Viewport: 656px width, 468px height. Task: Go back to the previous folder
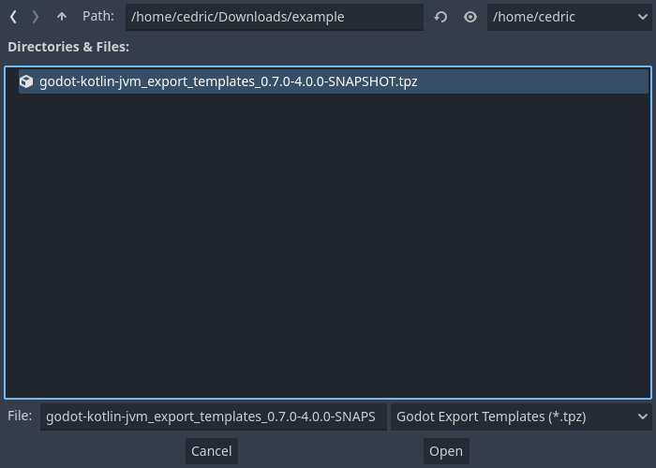(x=13, y=17)
